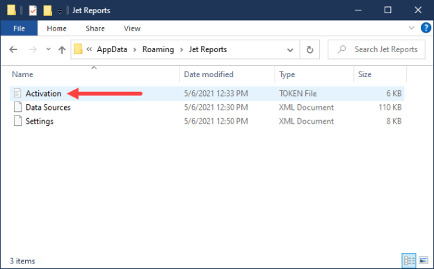
Task: Click the Activation file icon
Action: click(x=17, y=93)
